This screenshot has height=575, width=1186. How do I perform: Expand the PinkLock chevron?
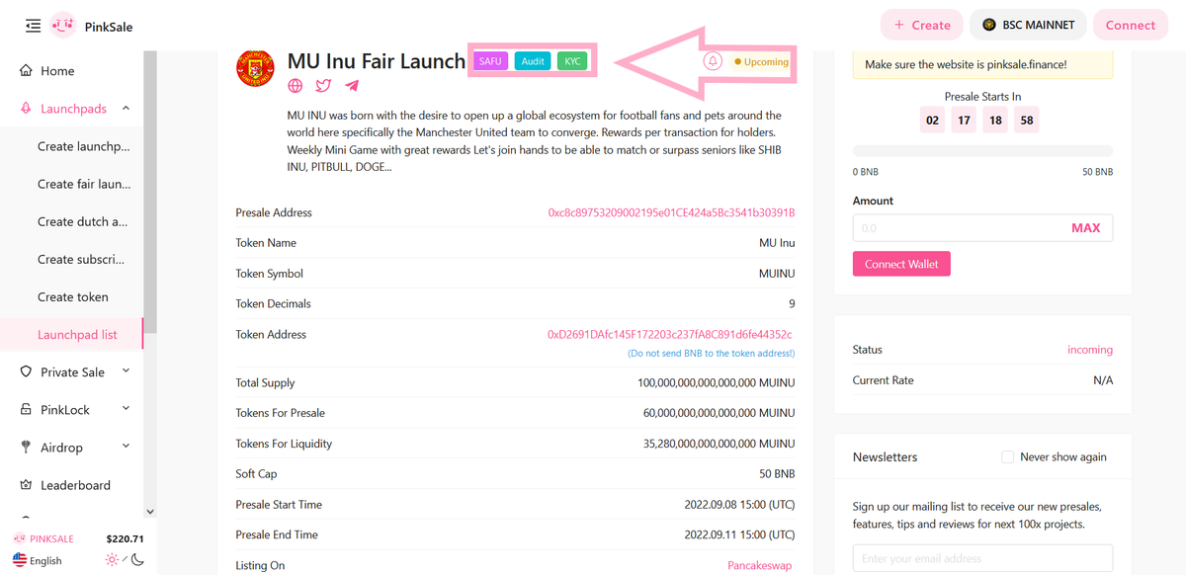[x=126, y=409]
